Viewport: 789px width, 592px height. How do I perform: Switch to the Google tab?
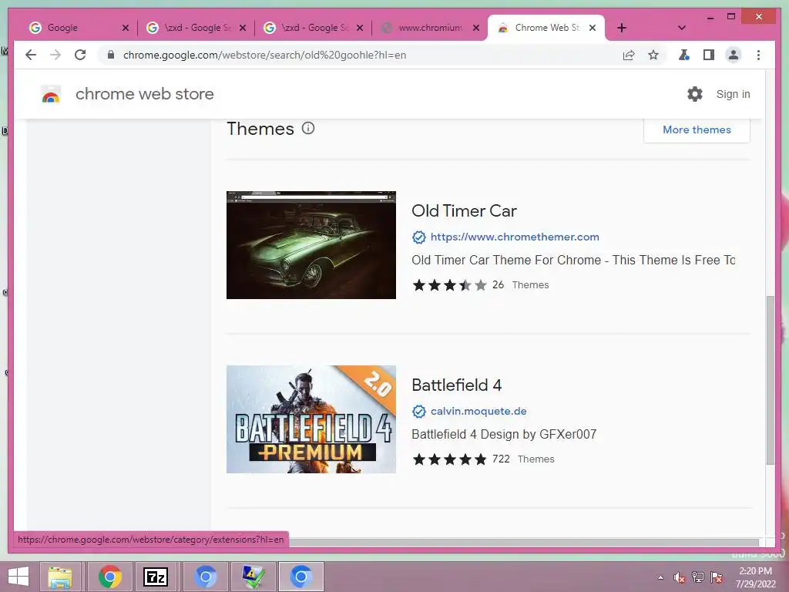point(75,28)
